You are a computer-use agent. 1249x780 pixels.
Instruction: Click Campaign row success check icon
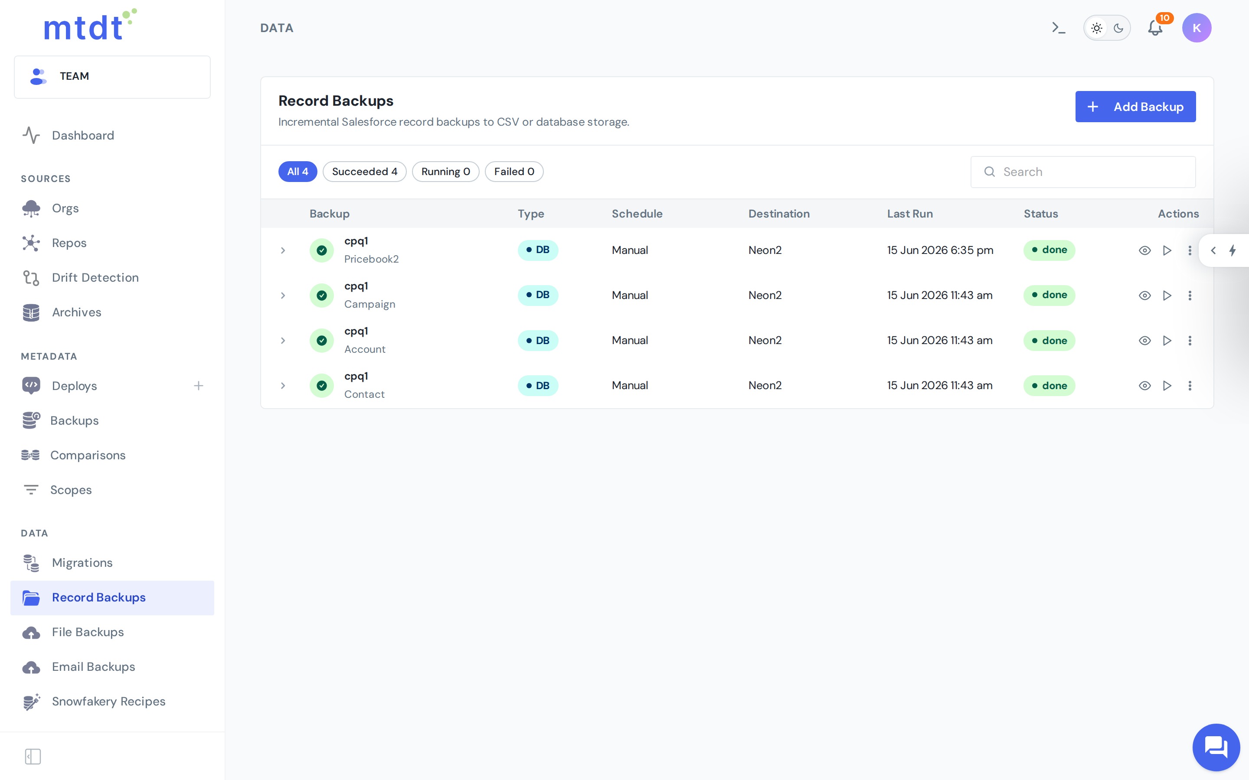pos(321,295)
